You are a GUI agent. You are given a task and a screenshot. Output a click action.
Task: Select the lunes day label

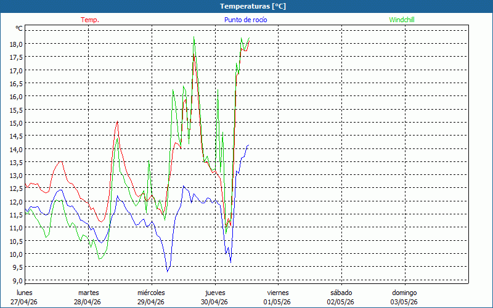24,293
